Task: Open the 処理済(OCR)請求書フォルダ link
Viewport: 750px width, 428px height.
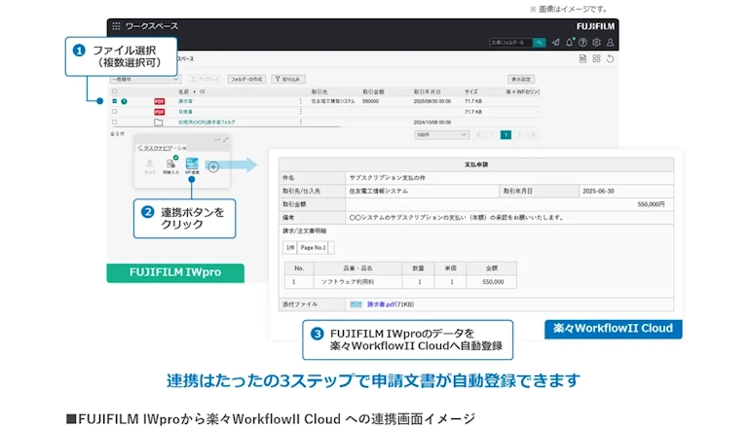Action: (x=206, y=123)
